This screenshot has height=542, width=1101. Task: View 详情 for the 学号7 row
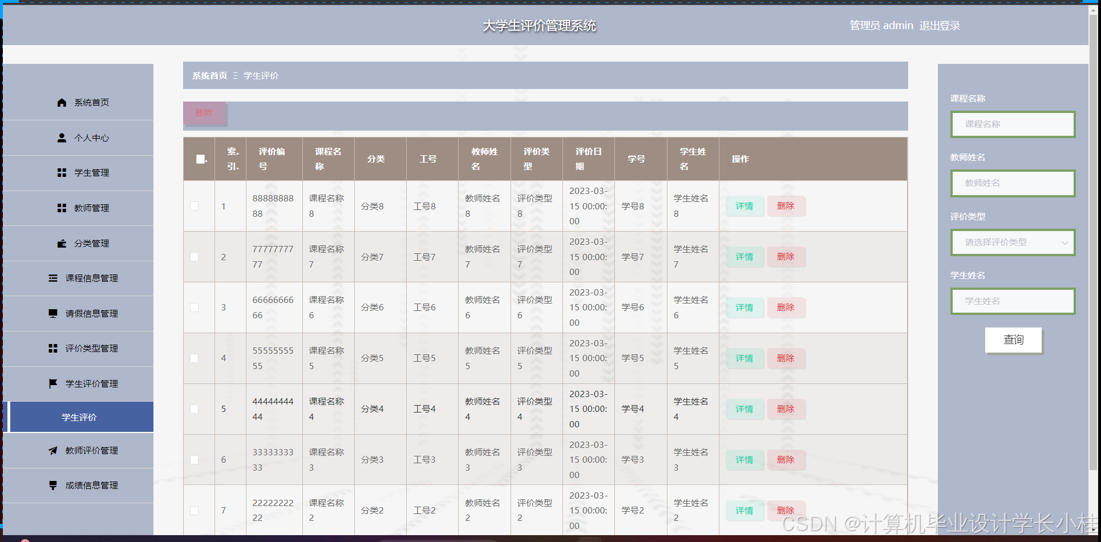(x=744, y=257)
